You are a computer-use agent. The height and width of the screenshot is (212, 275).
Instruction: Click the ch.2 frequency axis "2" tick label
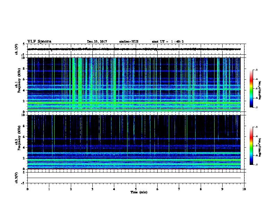pyautogui.click(x=24, y=158)
